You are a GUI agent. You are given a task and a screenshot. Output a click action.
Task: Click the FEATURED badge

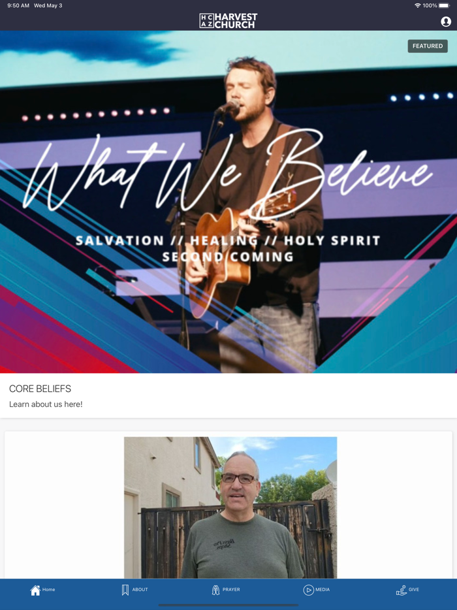(428, 46)
